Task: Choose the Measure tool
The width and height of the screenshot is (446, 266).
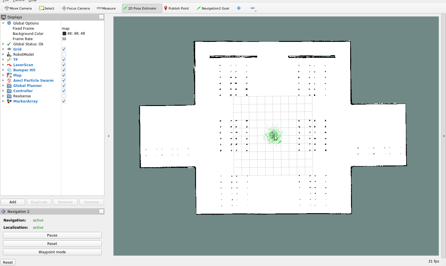Action: (106, 8)
